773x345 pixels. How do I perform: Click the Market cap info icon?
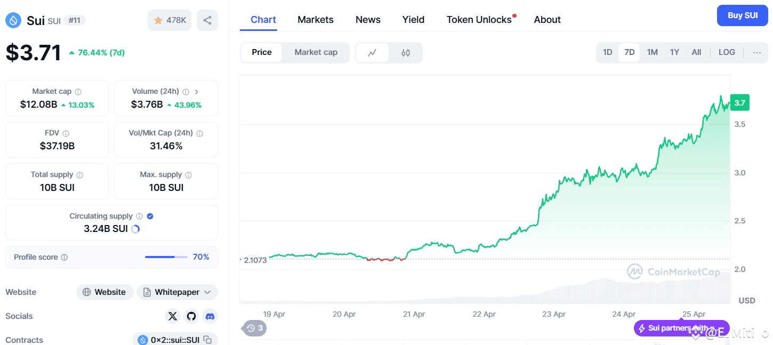(x=78, y=92)
